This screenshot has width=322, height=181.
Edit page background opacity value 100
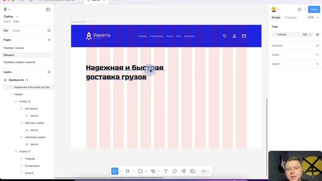tap(305, 35)
